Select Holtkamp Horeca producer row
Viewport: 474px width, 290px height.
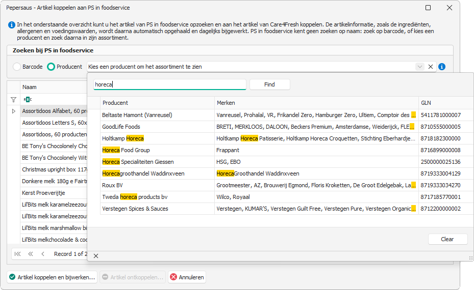(287, 138)
